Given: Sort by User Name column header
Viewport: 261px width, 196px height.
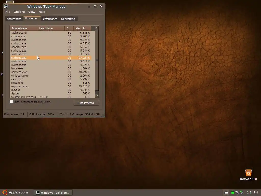Looking at the screenshot, I should (51, 28).
